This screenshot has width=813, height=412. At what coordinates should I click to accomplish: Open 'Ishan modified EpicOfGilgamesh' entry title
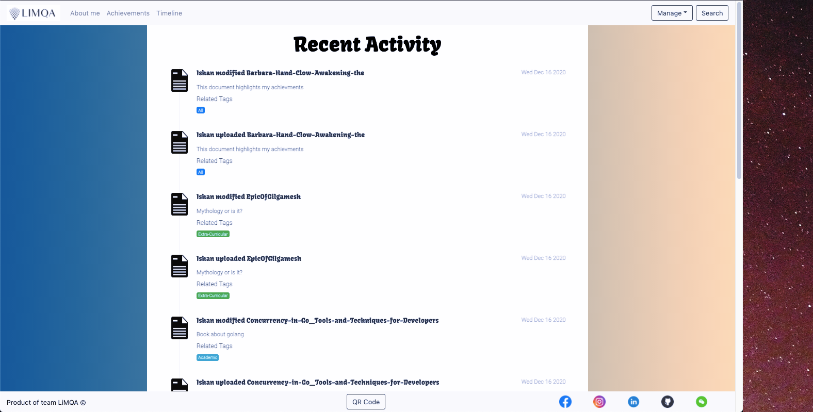[249, 196]
